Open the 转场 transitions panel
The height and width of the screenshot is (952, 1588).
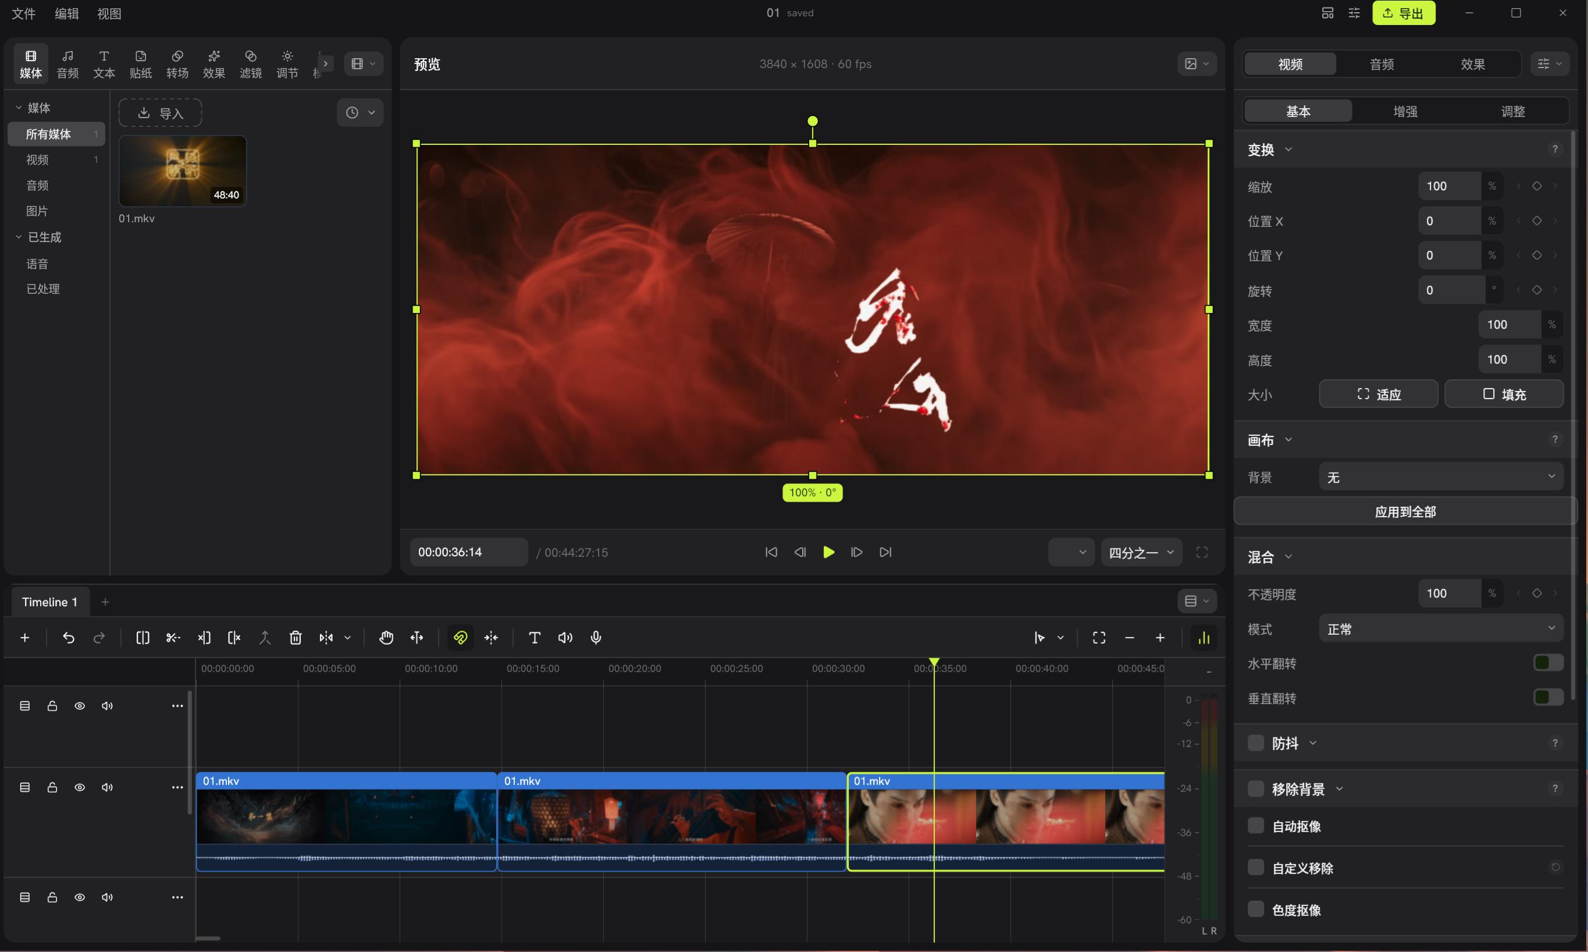(177, 63)
